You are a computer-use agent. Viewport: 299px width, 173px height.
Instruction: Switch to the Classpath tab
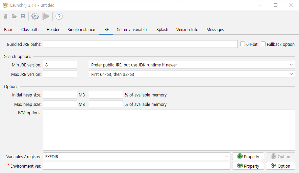(30, 29)
